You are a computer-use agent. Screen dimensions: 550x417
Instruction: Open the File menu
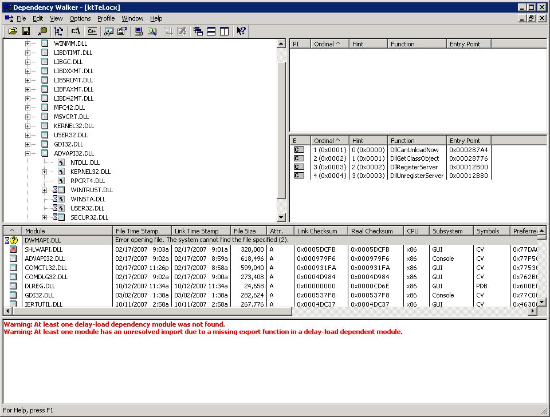click(x=21, y=18)
